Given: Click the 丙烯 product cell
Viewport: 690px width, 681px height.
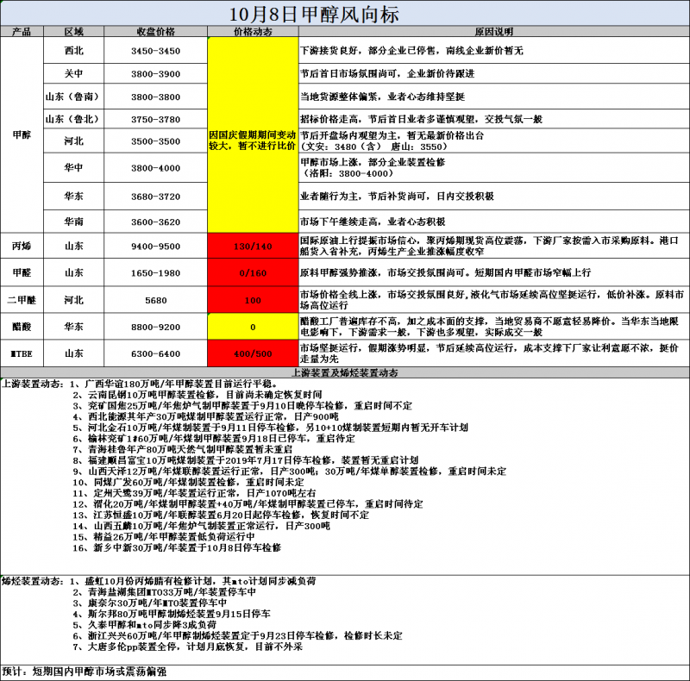Looking at the screenshot, I should point(22,246).
